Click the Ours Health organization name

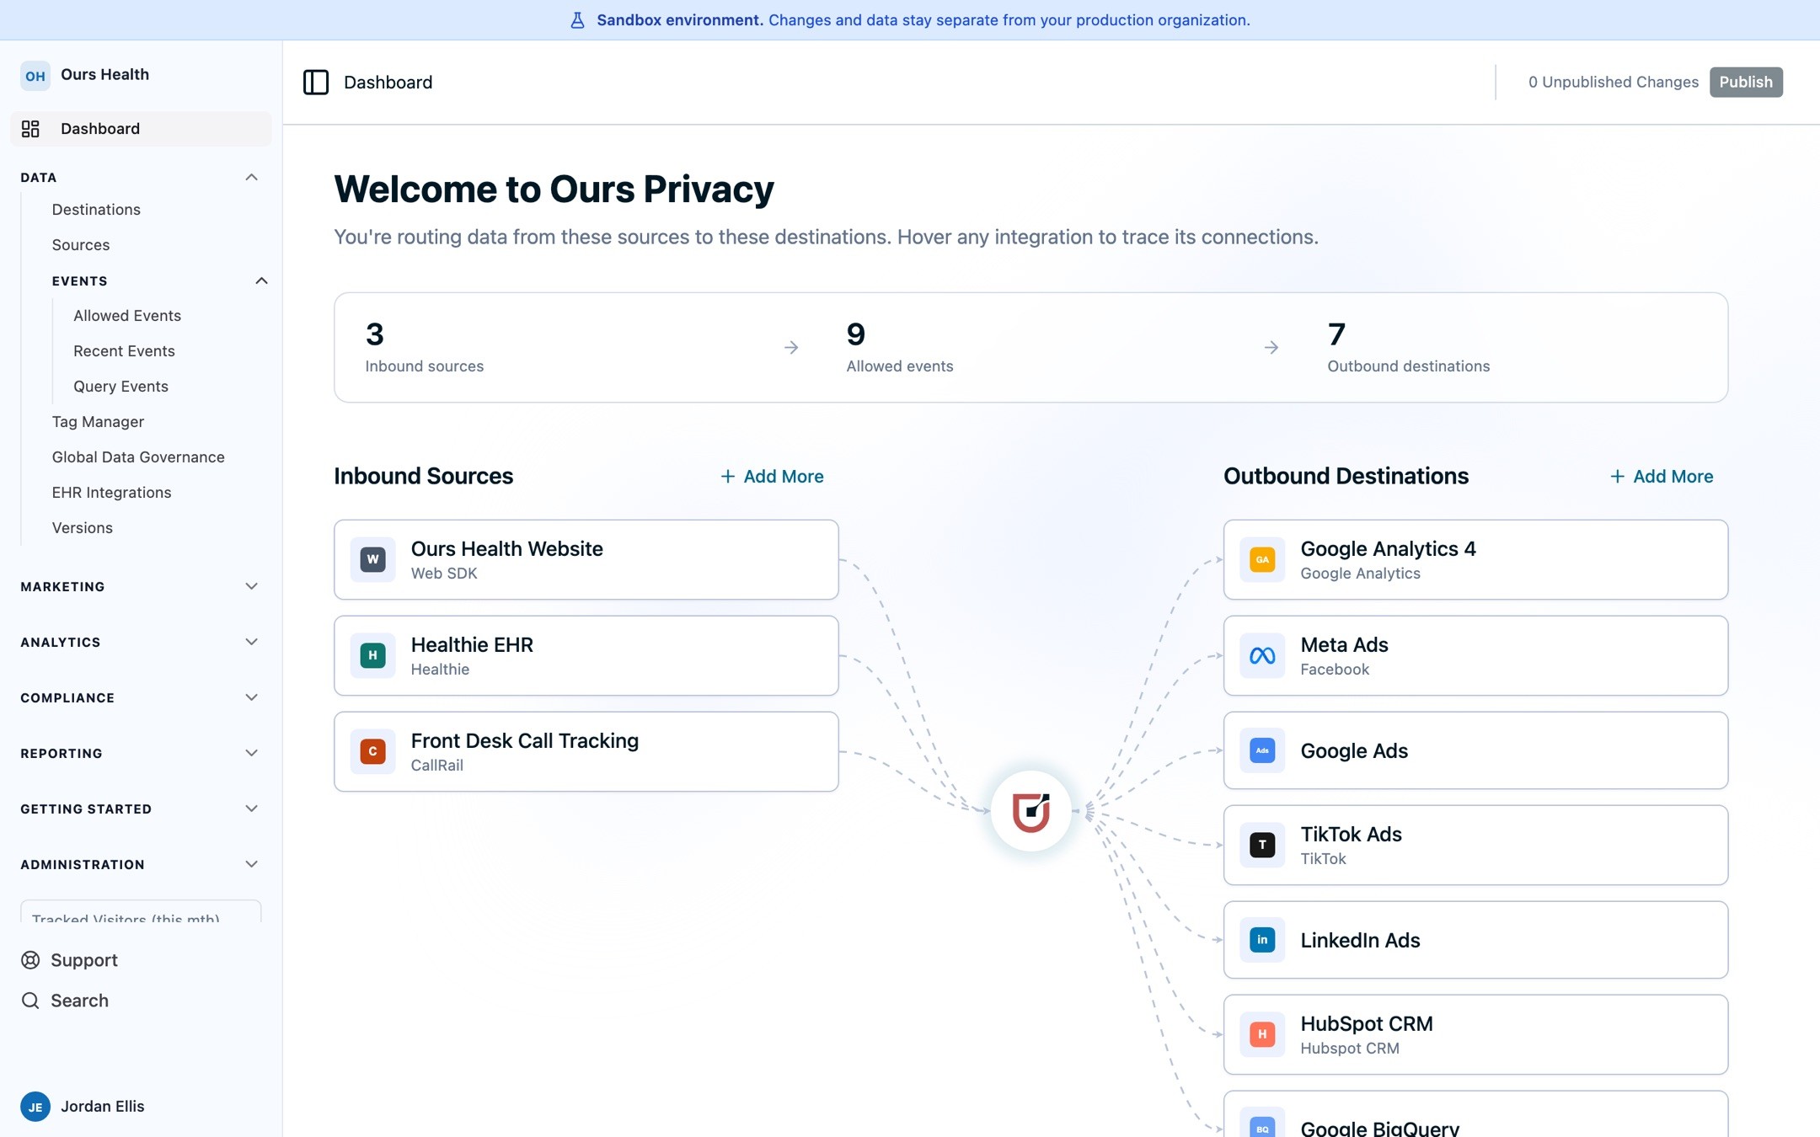(104, 74)
